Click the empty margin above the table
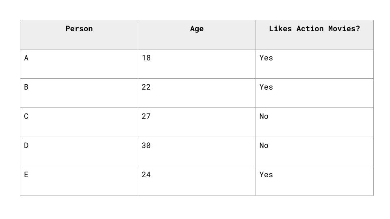390x219 pixels. pos(195,10)
